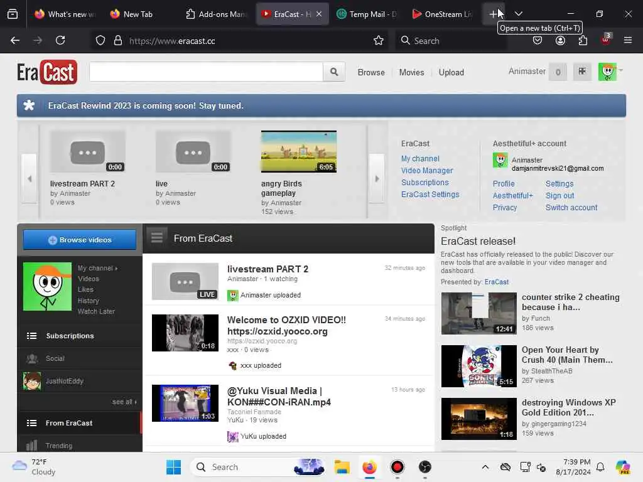Viewport: 643px width, 482px height.
Task: Click the star icon in Rewind banner
Action: (x=29, y=105)
